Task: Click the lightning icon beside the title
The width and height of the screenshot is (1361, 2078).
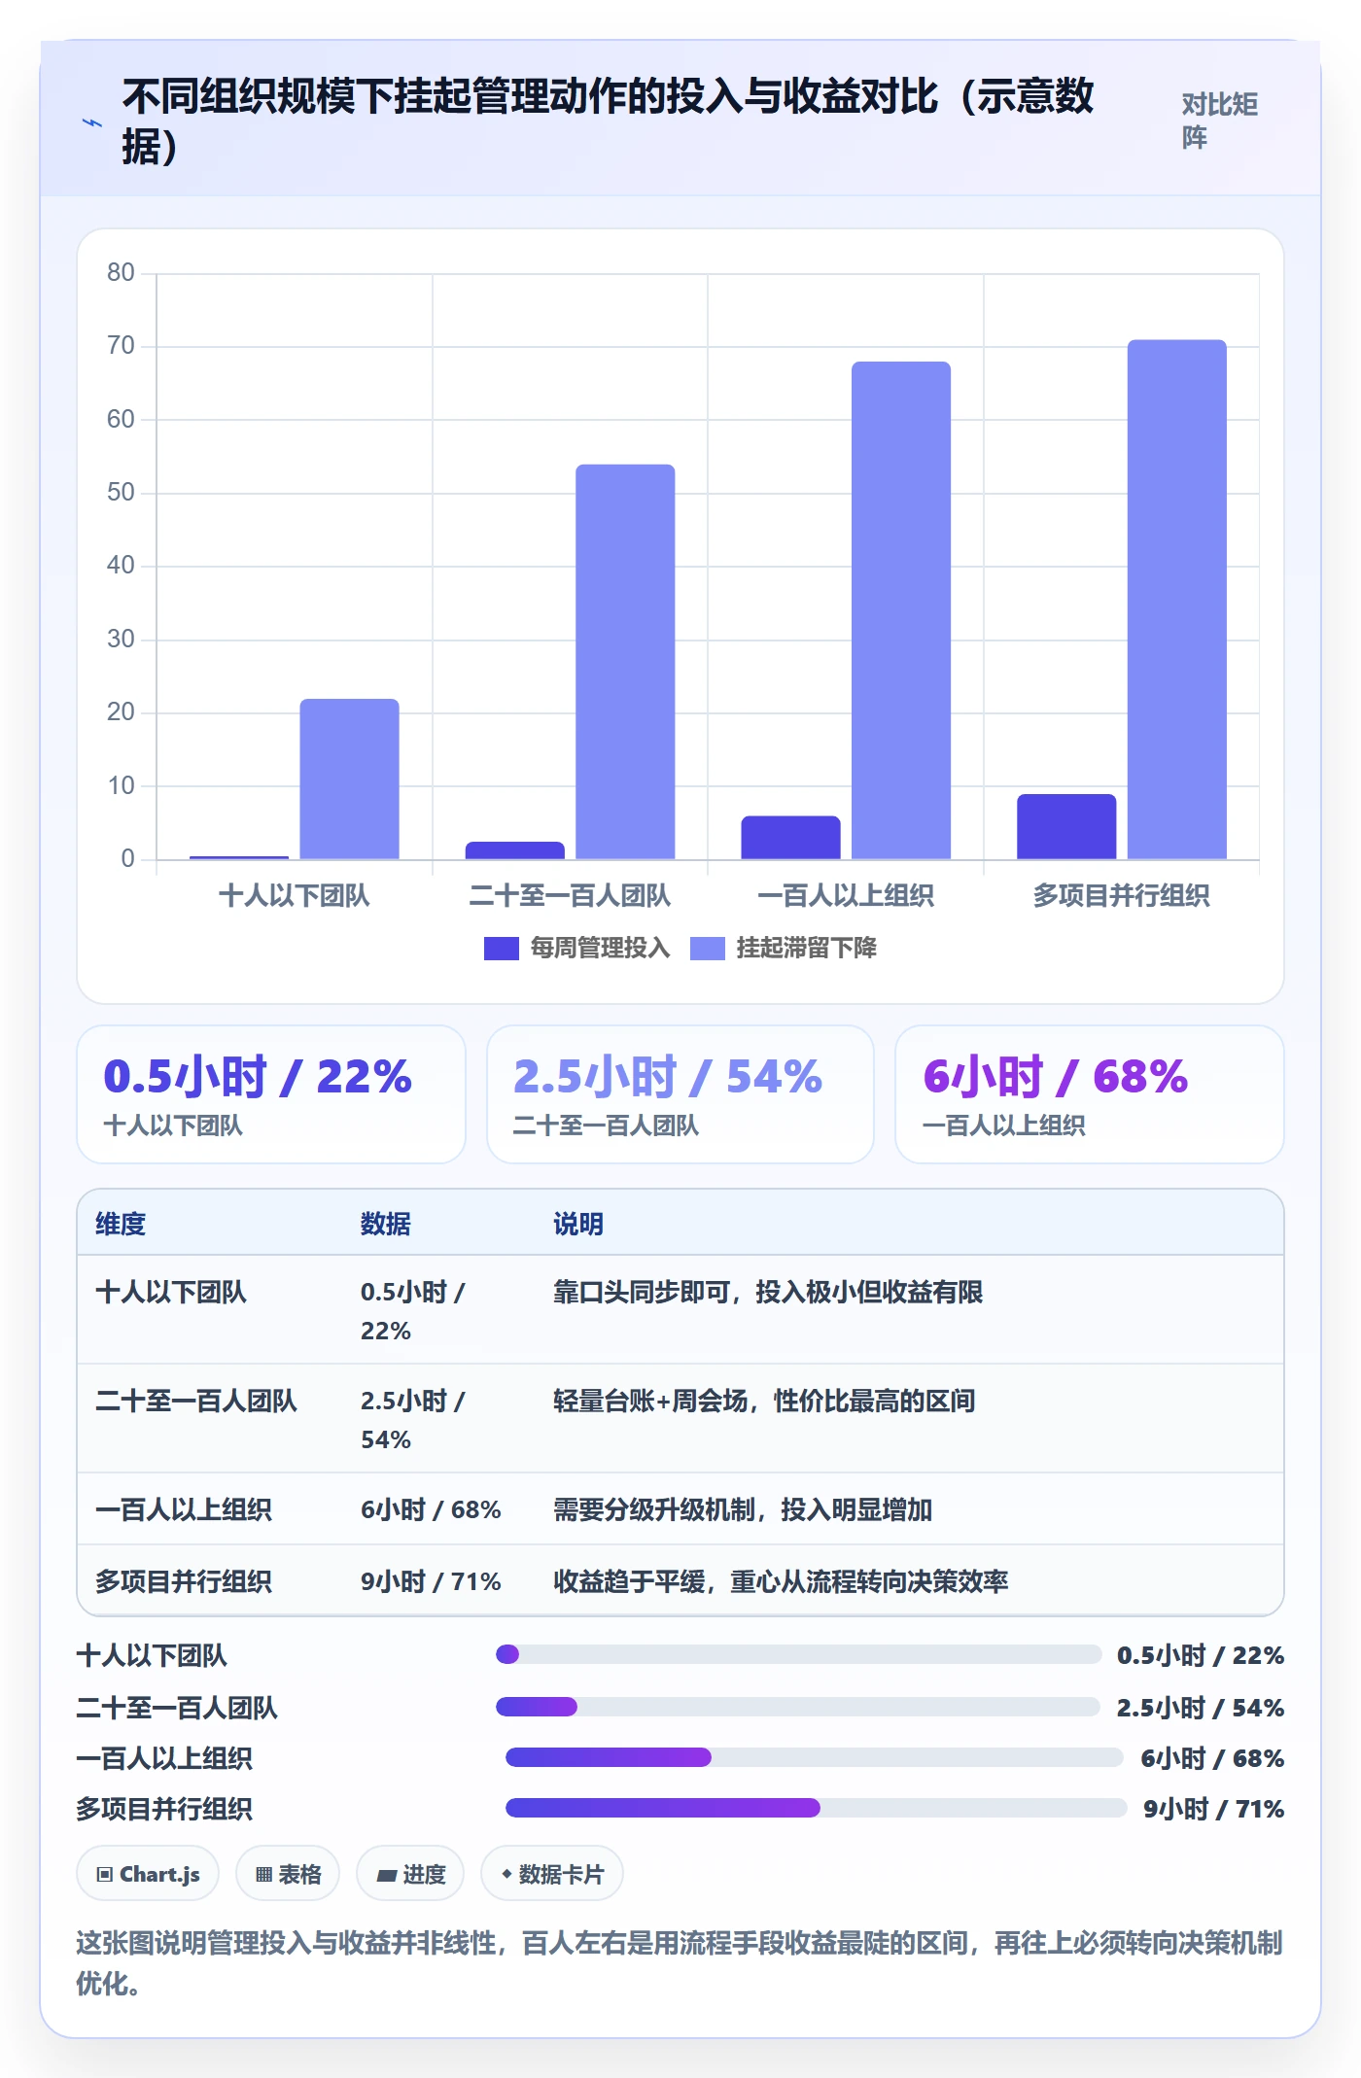Action: [92, 122]
